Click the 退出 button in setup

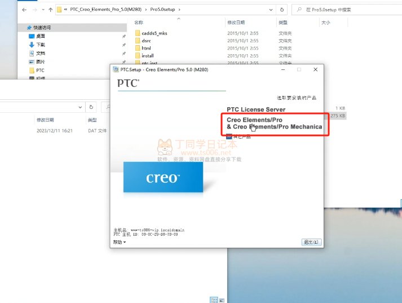(x=311, y=242)
